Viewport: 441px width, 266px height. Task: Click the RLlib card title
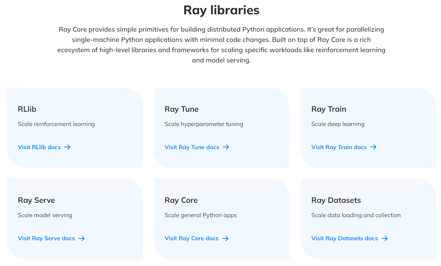[x=27, y=109]
